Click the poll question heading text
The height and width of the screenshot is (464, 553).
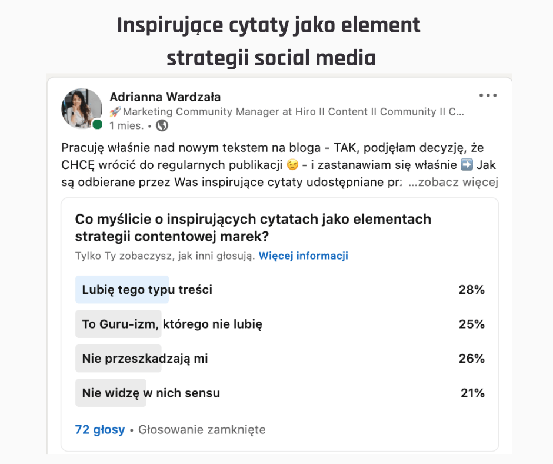pyautogui.click(x=253, y=227)
